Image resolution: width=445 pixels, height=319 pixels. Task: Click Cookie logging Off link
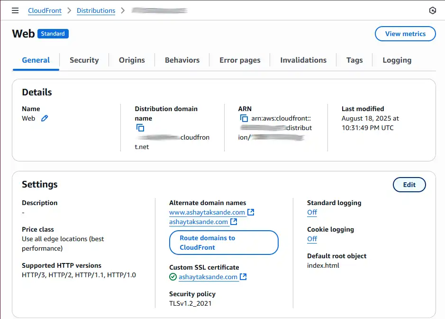point(312,239)
